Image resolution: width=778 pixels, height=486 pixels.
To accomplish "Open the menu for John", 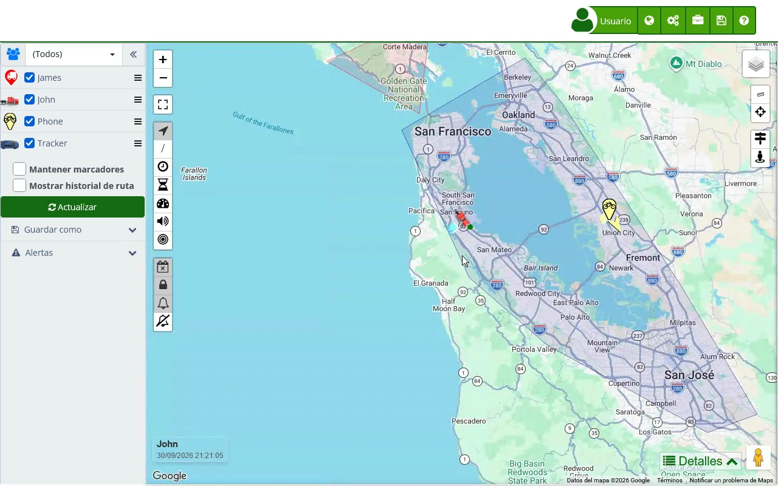I will [x=138, y=100].
